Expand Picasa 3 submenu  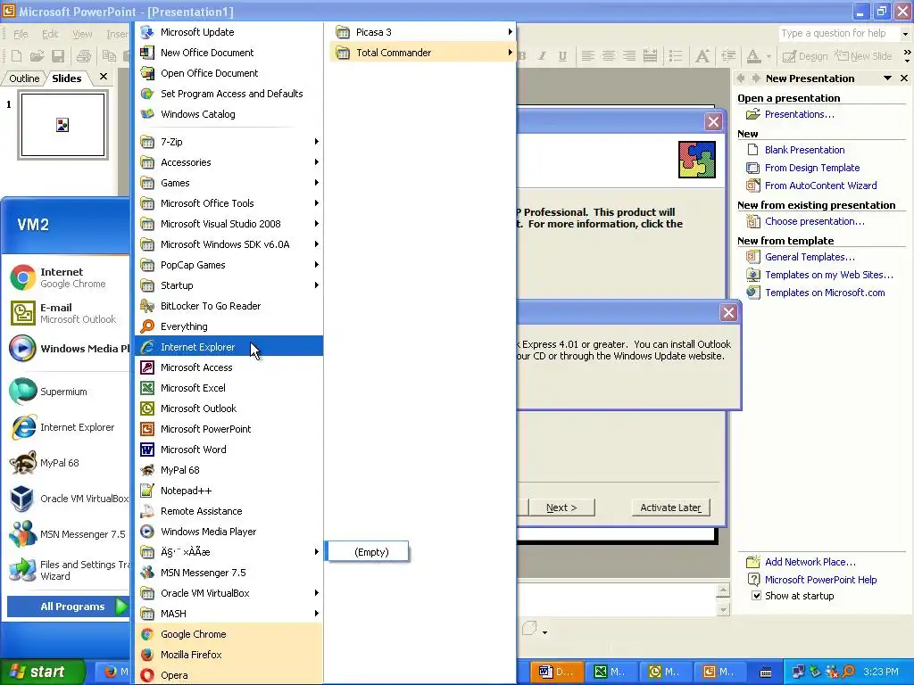423,32
